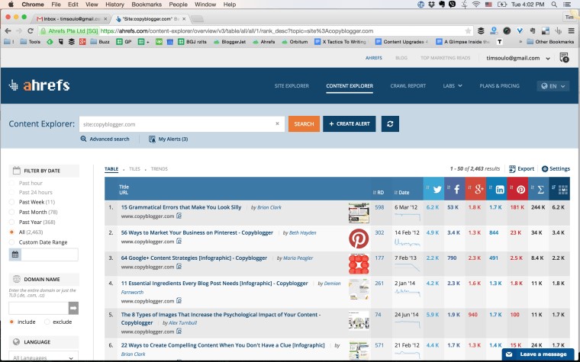This screenshot has height=362, width=580.
Task: Switch to TRENDS view
Action: pos(159,169)
